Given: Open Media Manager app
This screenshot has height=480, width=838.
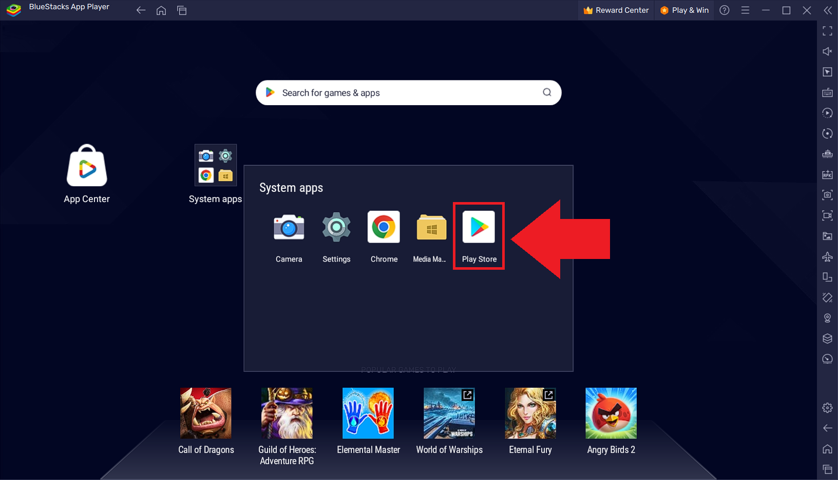Looking at the screenshot, I should (x=431, y=227).
